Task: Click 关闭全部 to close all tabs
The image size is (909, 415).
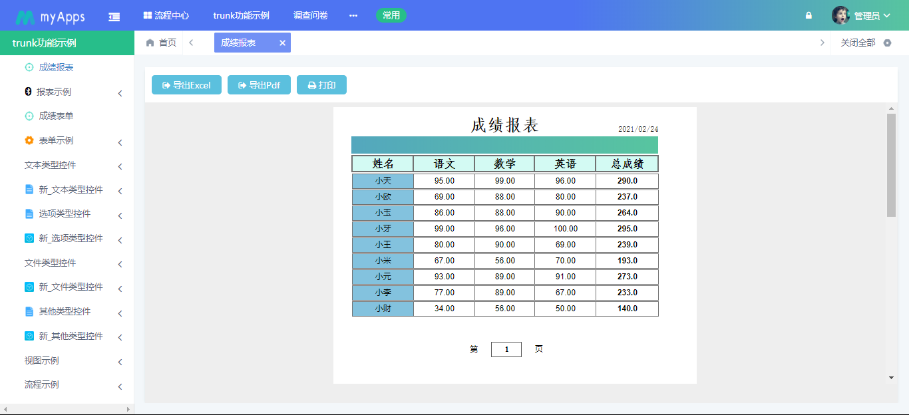Action: 858,43
